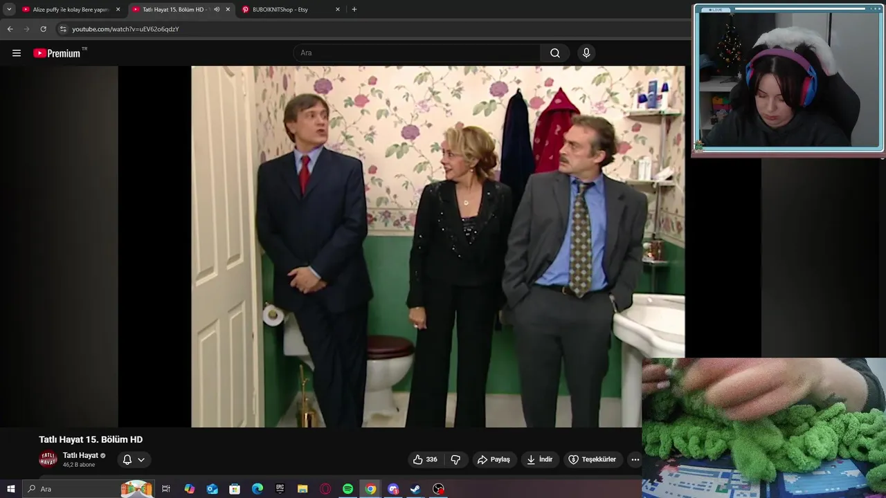Click the YouTube search box
Viewport: 886px width, 498px height.
[417, 53]
